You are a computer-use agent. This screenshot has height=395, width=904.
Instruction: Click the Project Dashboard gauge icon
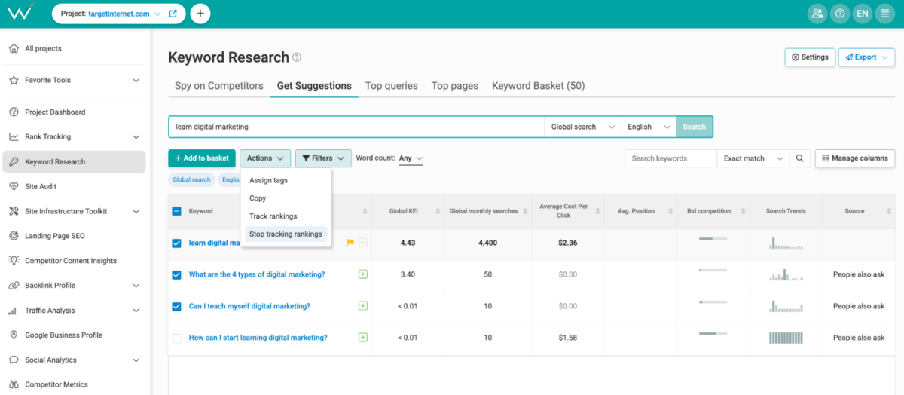pyautogui.click(x=14, y=112)
